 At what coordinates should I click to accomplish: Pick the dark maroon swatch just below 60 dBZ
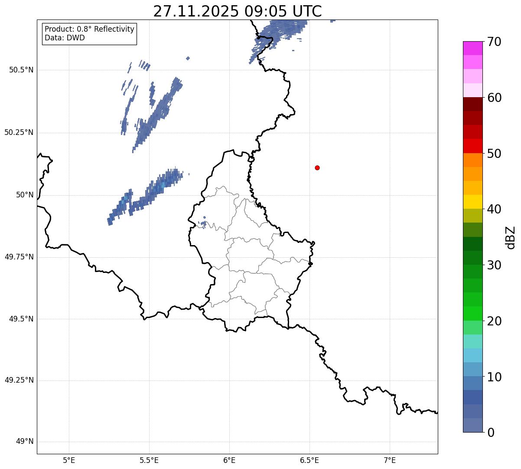pyautogui.click(x=472, y=104)
